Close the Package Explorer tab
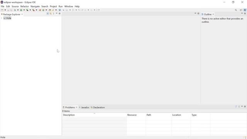The width and height of the screenshot is (247, 139). tap(22, 14)
